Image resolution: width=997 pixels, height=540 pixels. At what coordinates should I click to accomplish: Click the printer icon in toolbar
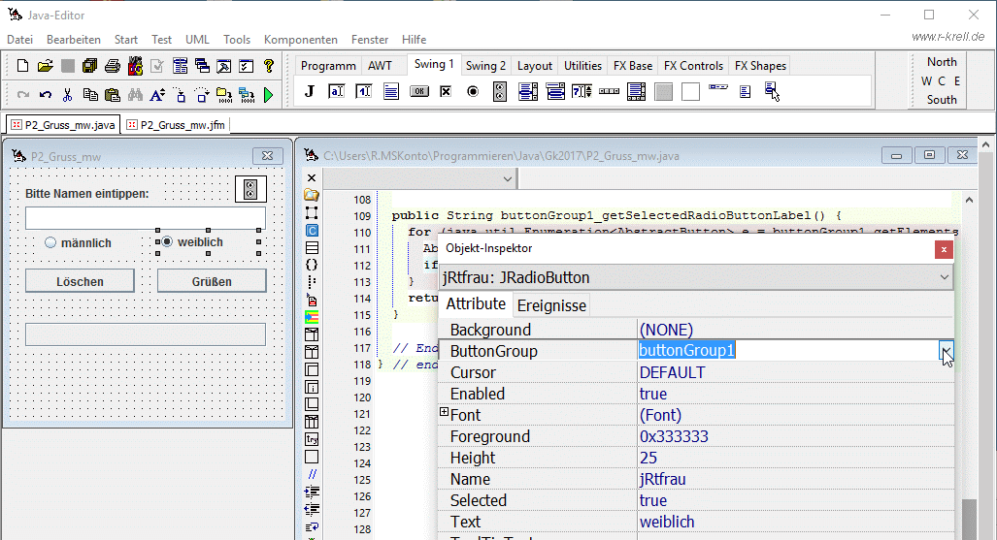coord(112,66)
